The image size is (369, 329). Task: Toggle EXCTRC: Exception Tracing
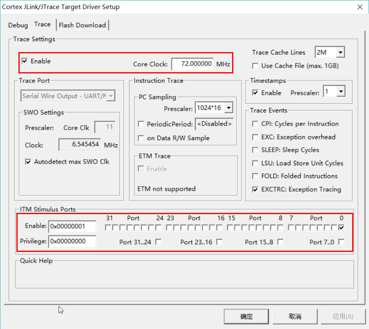(255, 190)
